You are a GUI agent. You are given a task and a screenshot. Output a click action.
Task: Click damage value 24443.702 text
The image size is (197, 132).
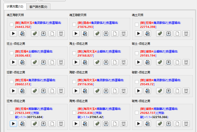coord(23,27)
